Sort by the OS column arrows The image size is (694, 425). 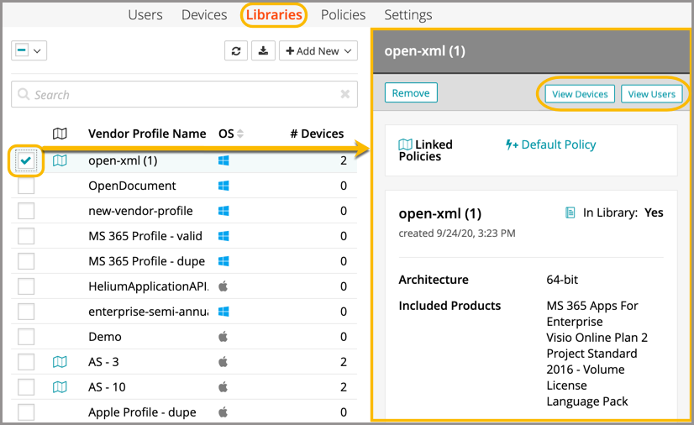[x=240, y=134]
